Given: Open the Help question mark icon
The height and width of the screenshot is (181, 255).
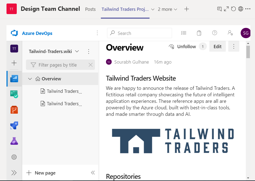Looking at the screenshot, I should [x=214, y=33].
